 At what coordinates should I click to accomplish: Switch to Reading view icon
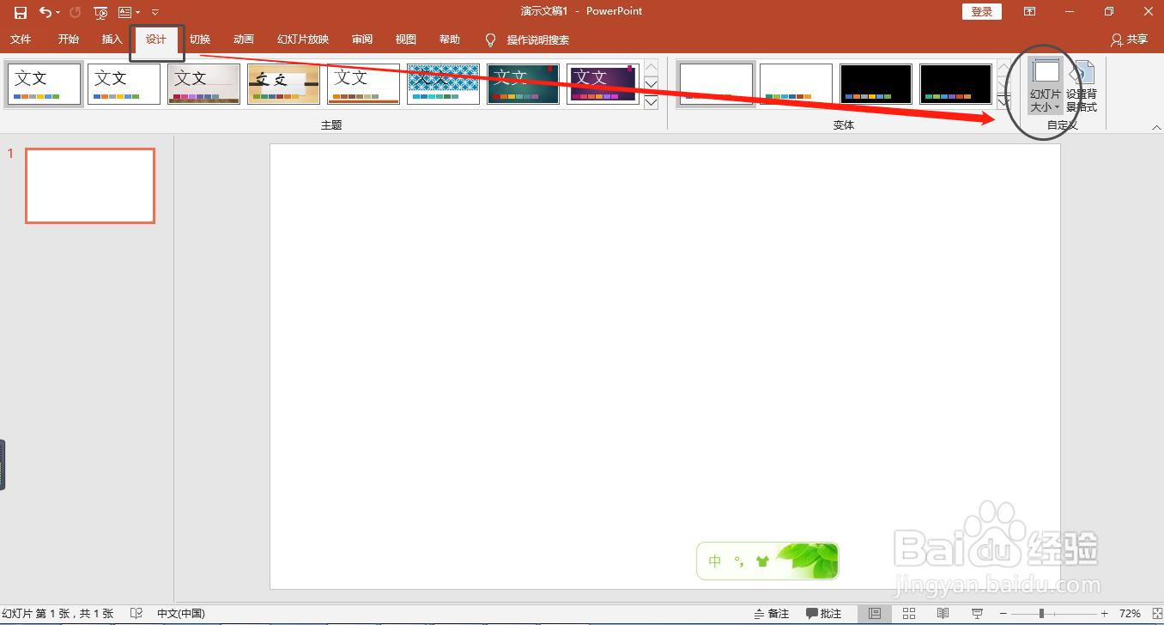click(x=943, y=614)
